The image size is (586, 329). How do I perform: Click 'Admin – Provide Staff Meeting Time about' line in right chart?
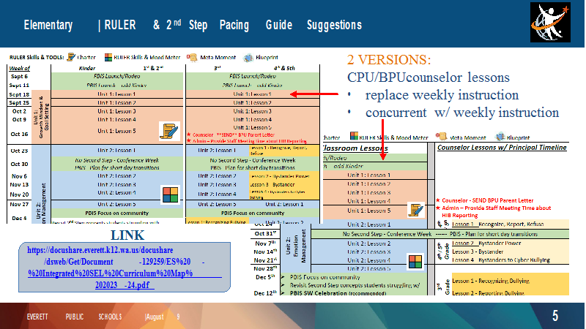click(497, 208)
